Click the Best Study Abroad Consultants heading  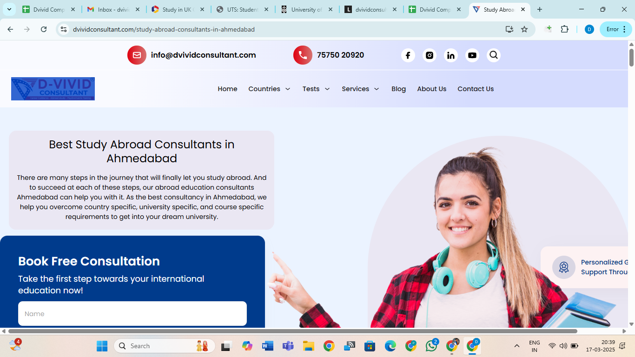pos(142,152)
